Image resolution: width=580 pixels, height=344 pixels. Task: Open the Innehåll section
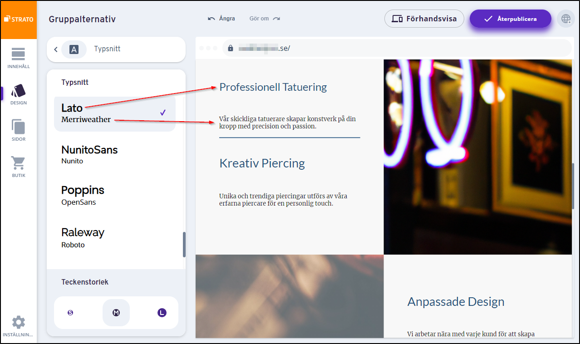tap(19, 58)
